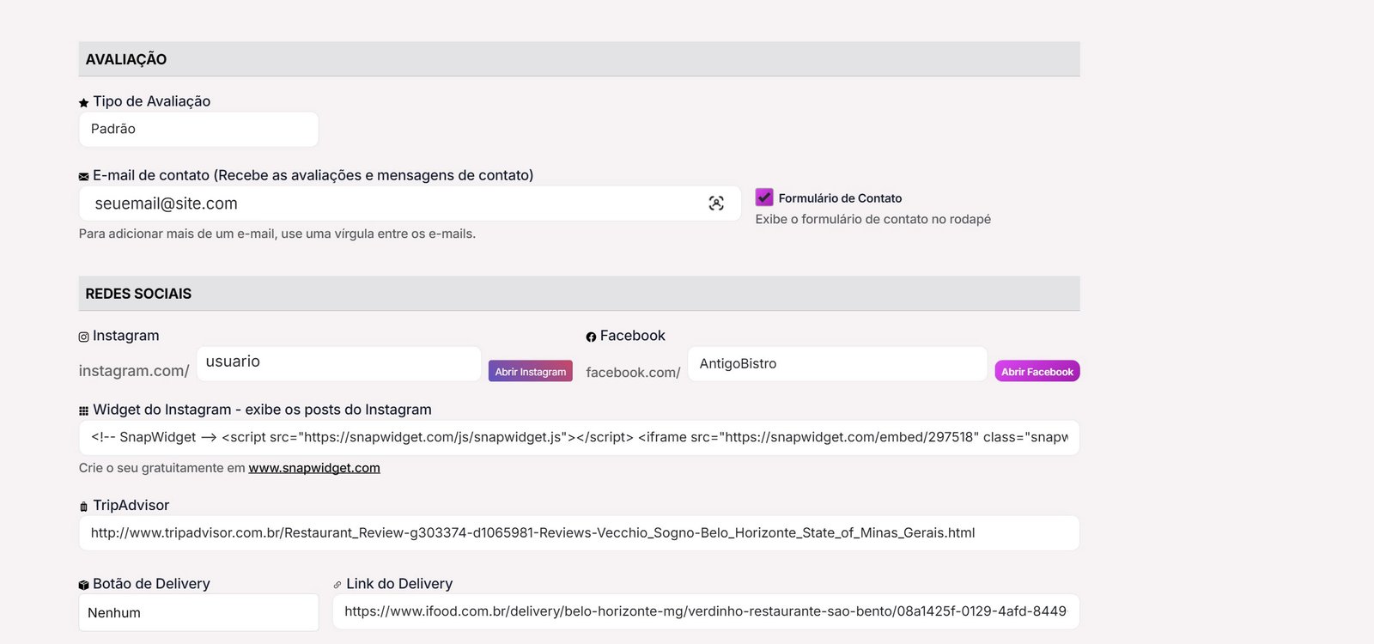Click the Instagram widget code field
This screenshot has height=644, width=1374.
(x=579, y=437)
